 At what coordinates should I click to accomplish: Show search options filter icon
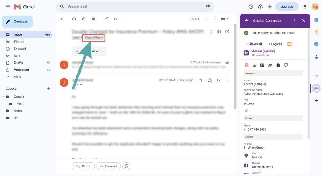click(x=208, y=7)
